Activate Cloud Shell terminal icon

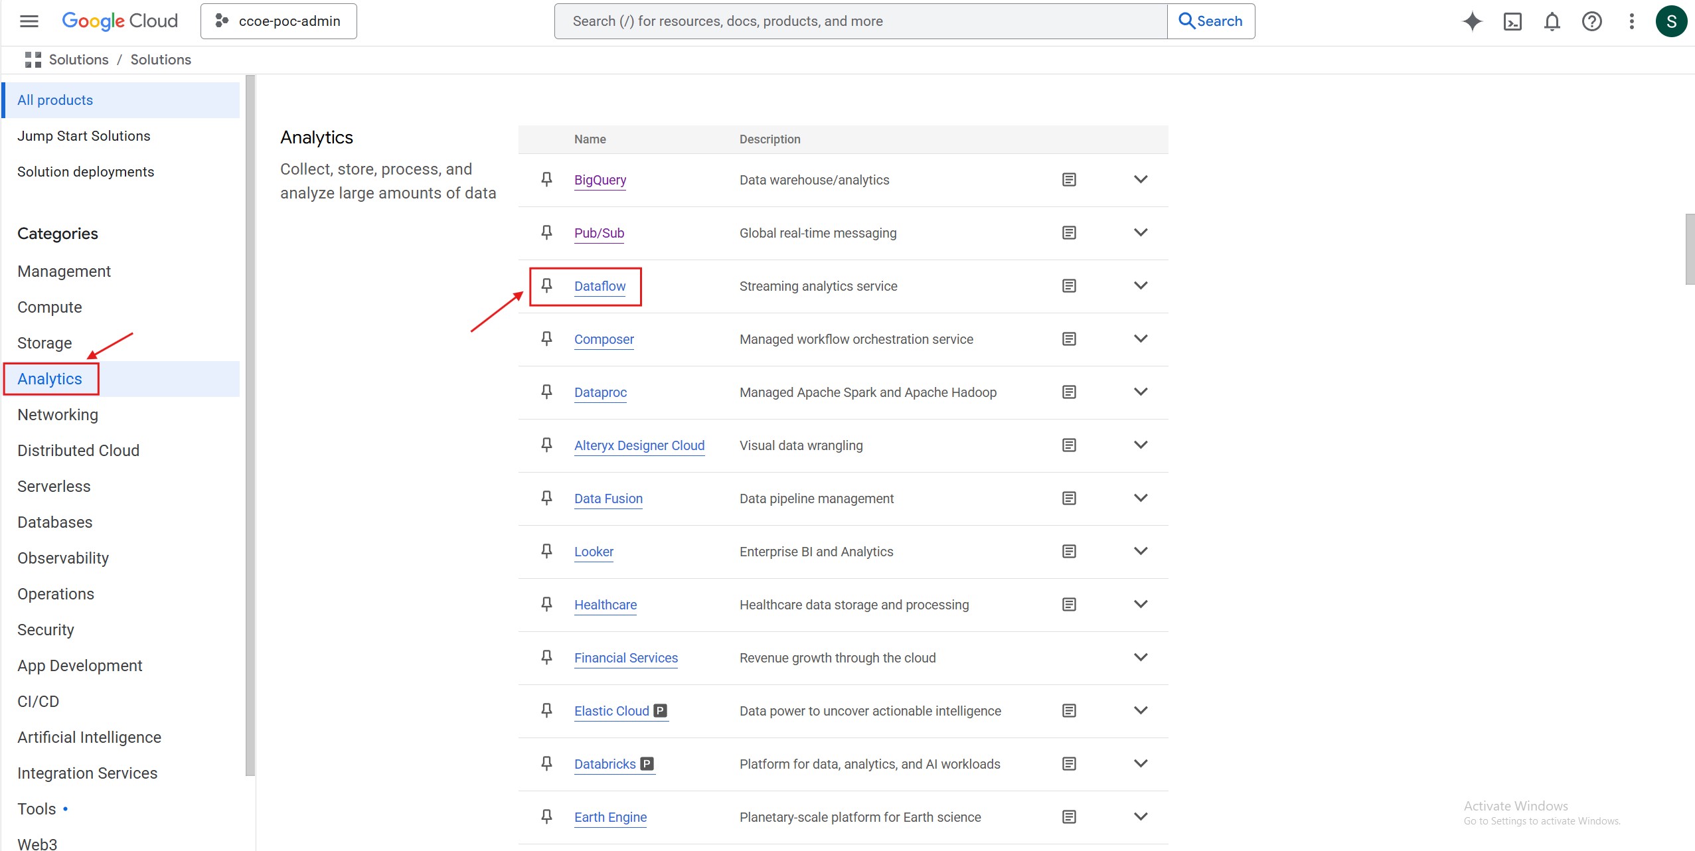pos(1512,21)
